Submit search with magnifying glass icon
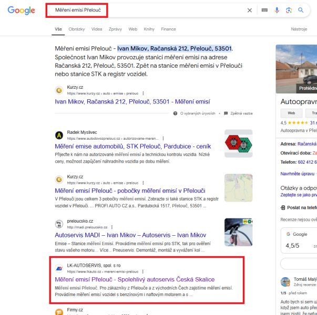Screen dimensions: 317x315 click(x=301, y=10)
